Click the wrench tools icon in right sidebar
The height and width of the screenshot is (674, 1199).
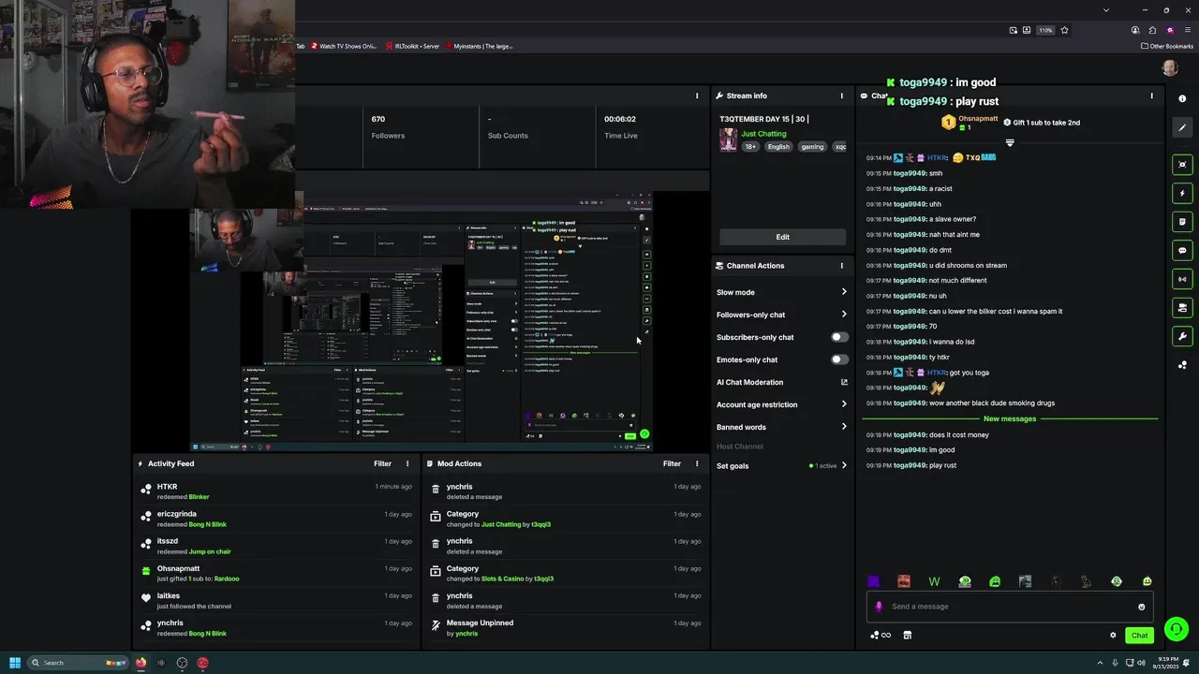click(1182, 336)
